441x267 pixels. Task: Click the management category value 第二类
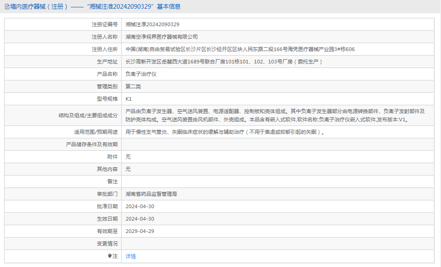(x=133, y=86)
